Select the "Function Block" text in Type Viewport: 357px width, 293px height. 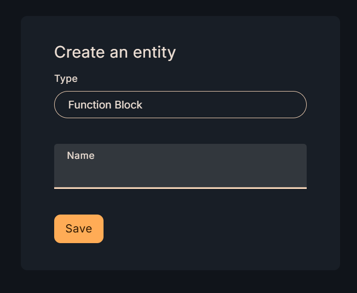105,105
